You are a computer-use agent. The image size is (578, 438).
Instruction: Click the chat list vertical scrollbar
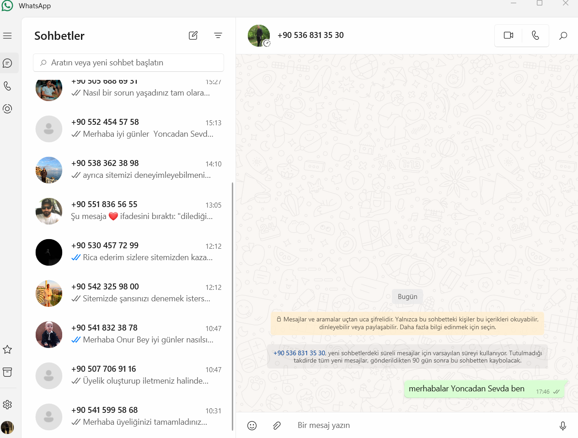233,306
